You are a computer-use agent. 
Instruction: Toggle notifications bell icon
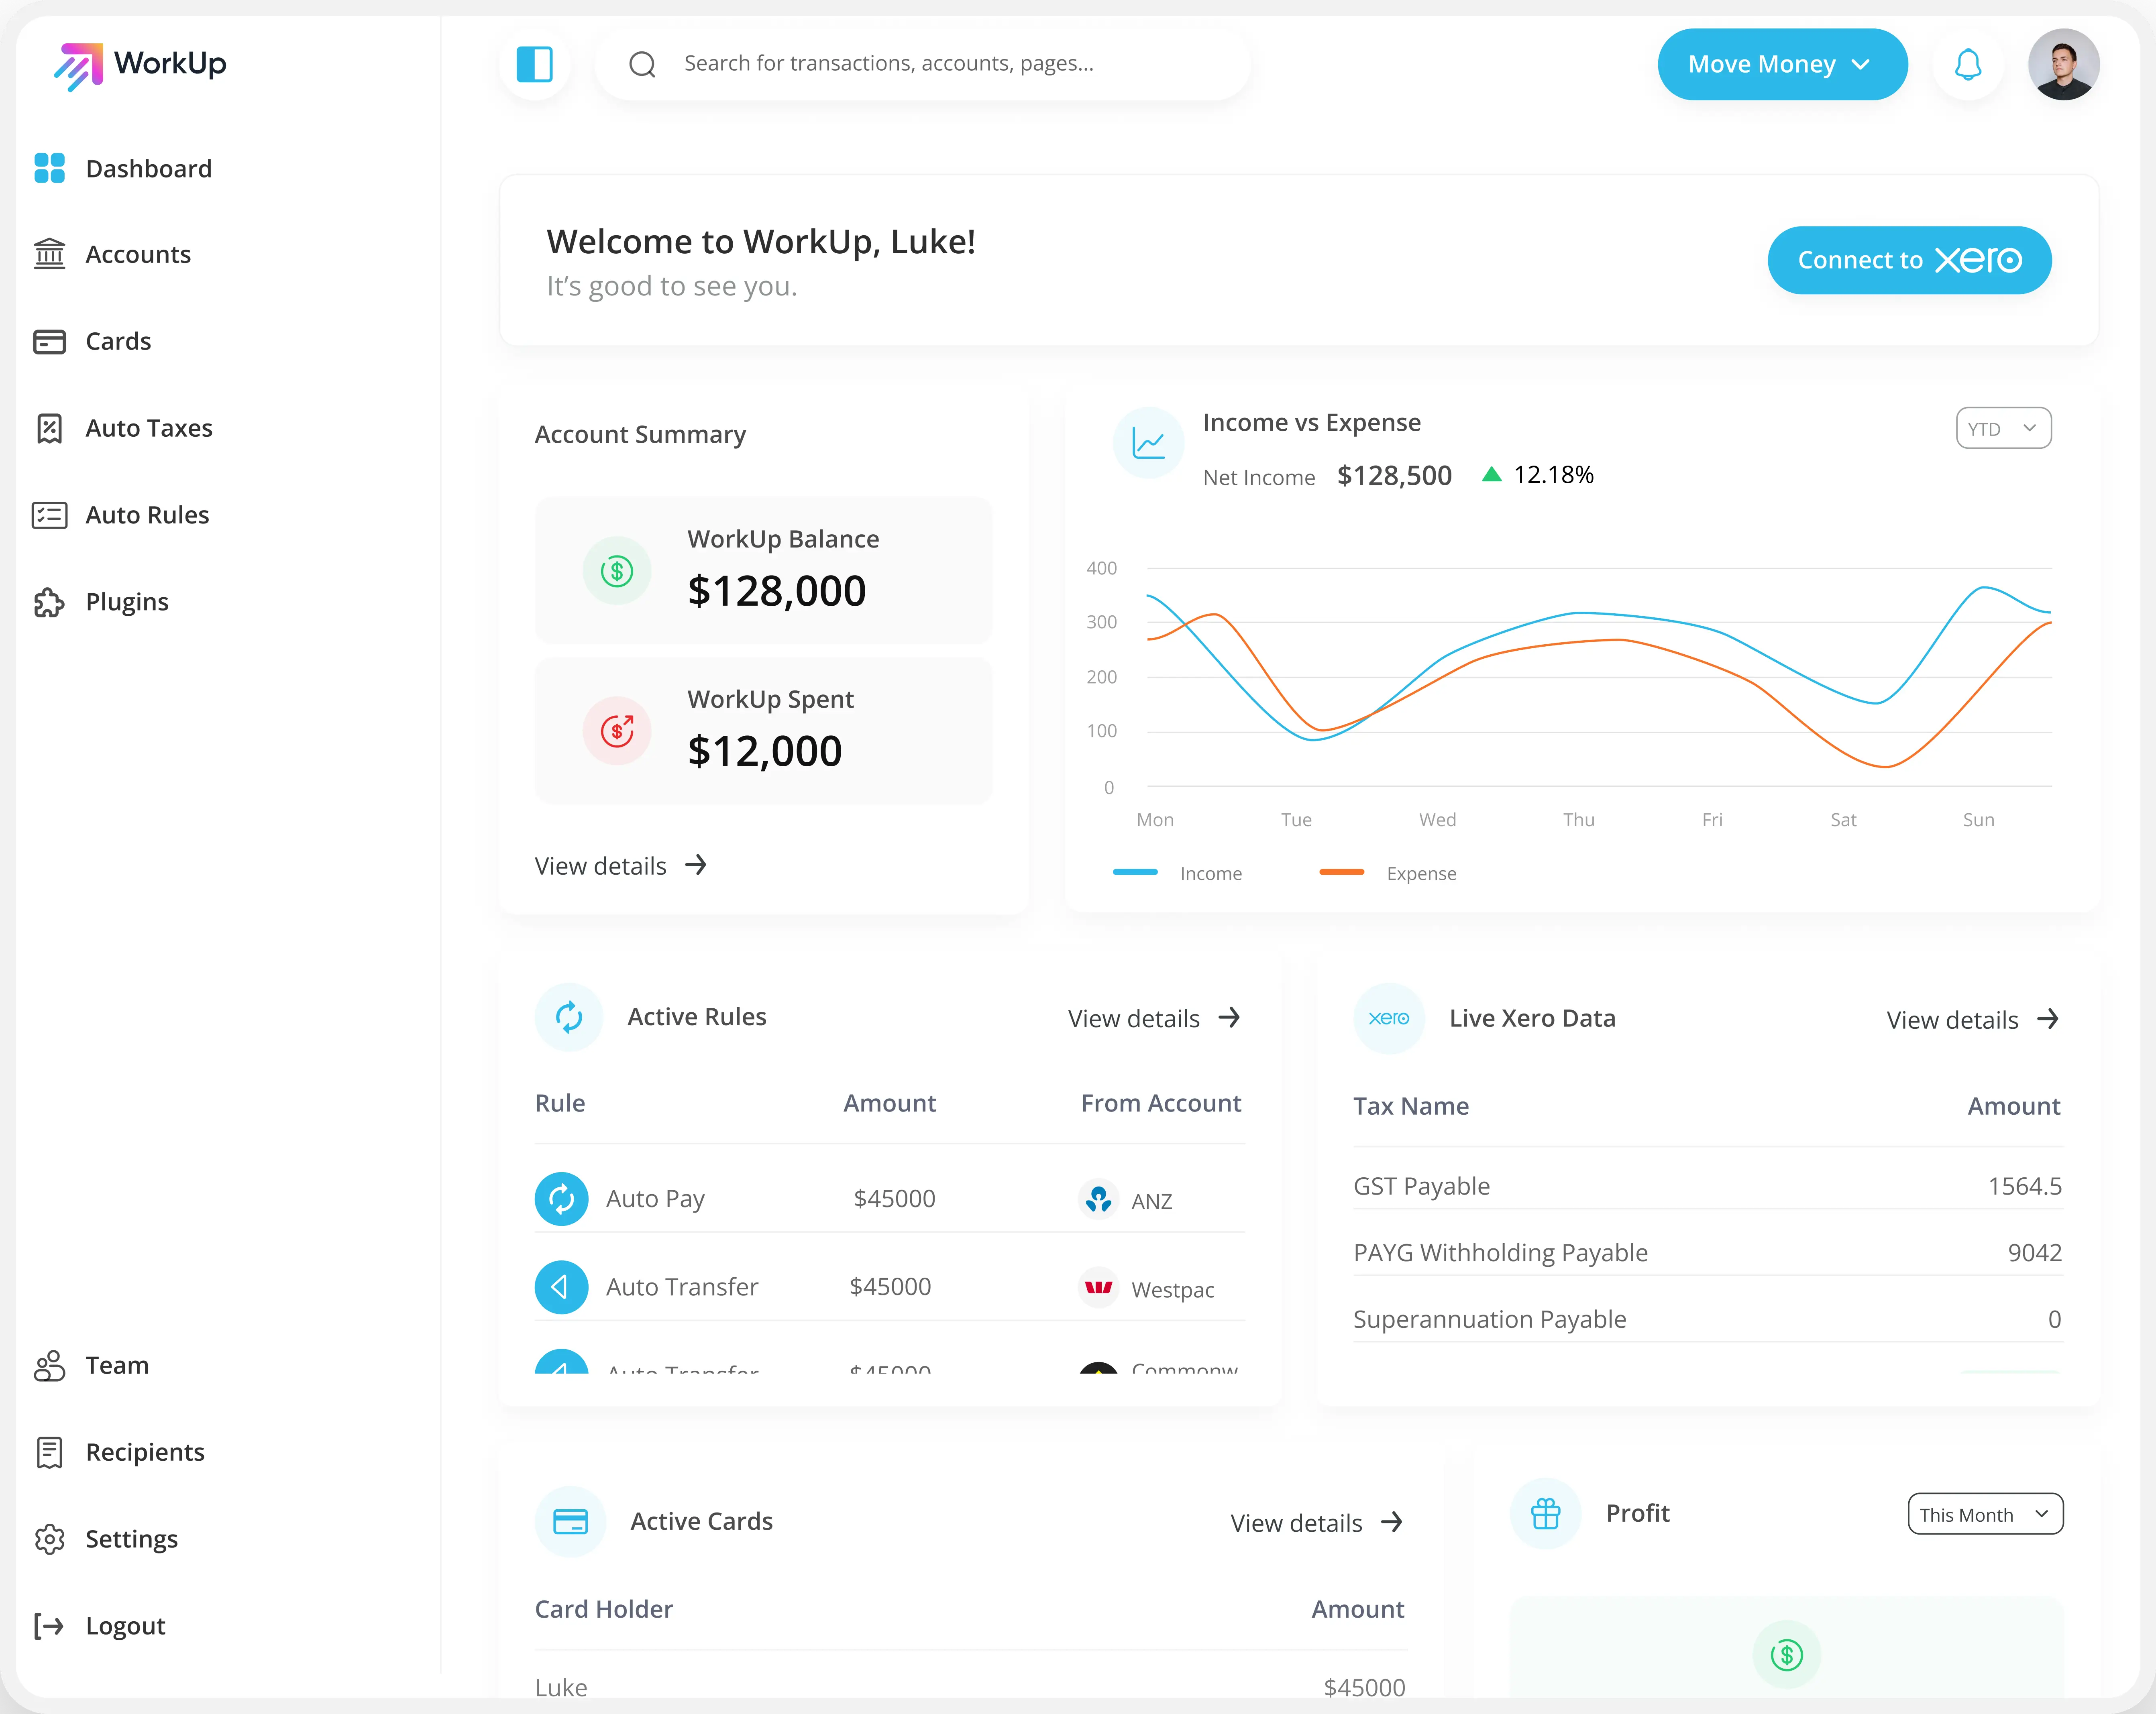[1967, 65]
